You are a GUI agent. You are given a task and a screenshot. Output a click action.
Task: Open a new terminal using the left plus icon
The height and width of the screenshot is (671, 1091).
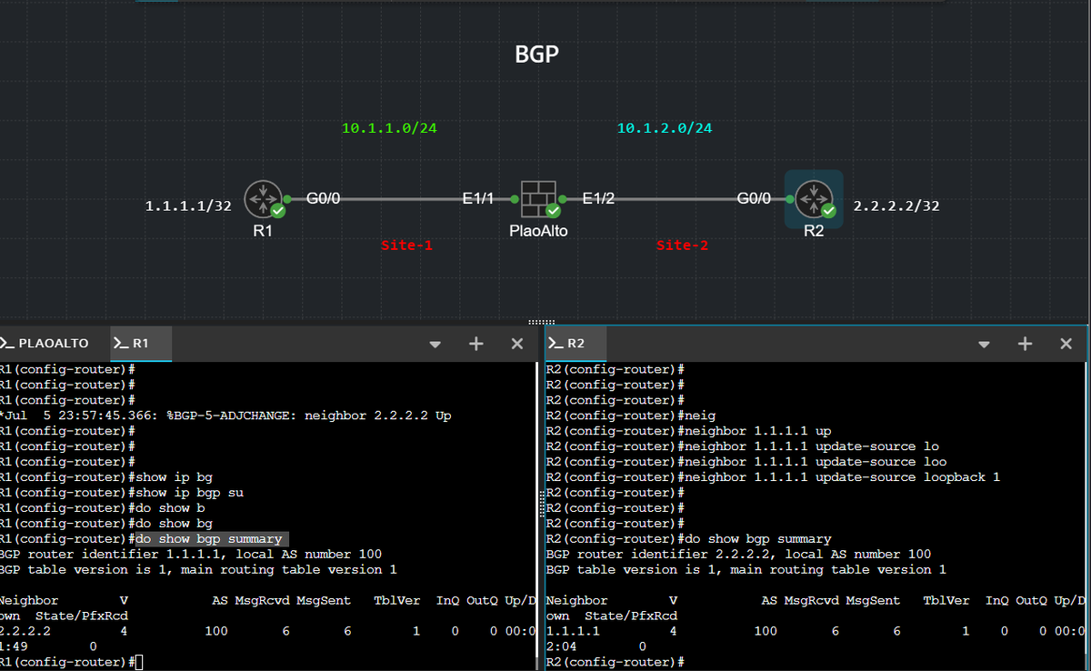pos(475,344)
